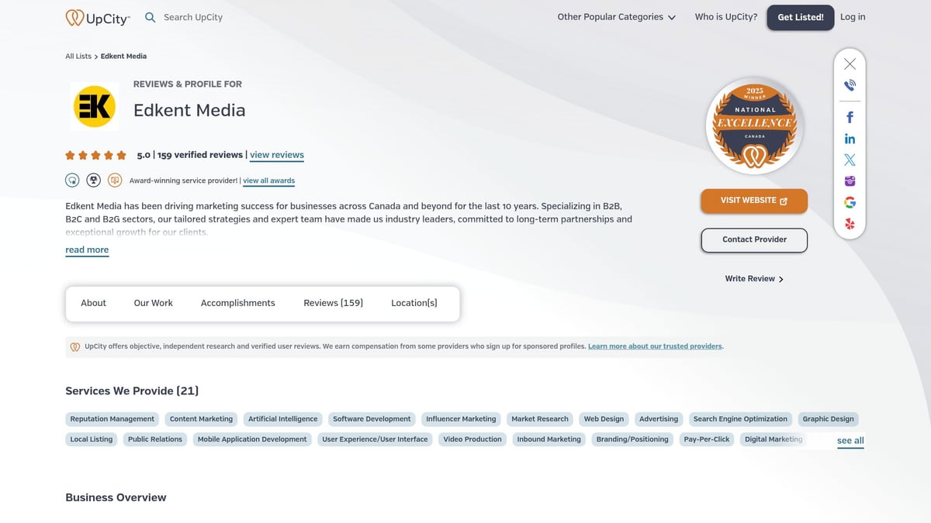The width and height of the screenshot is (931, 523).
Task: Select the Reputation Management tag
Action: click(x=112, y=419)
